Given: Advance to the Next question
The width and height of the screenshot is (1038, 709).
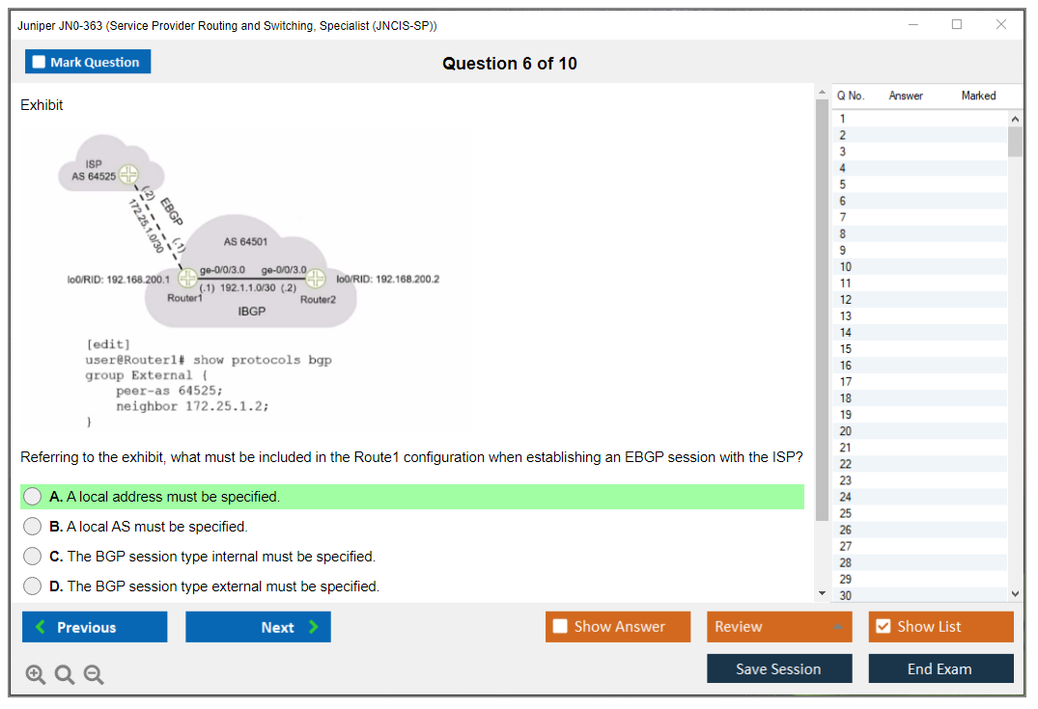Looking at the screenshot, I should coord(258,627).
